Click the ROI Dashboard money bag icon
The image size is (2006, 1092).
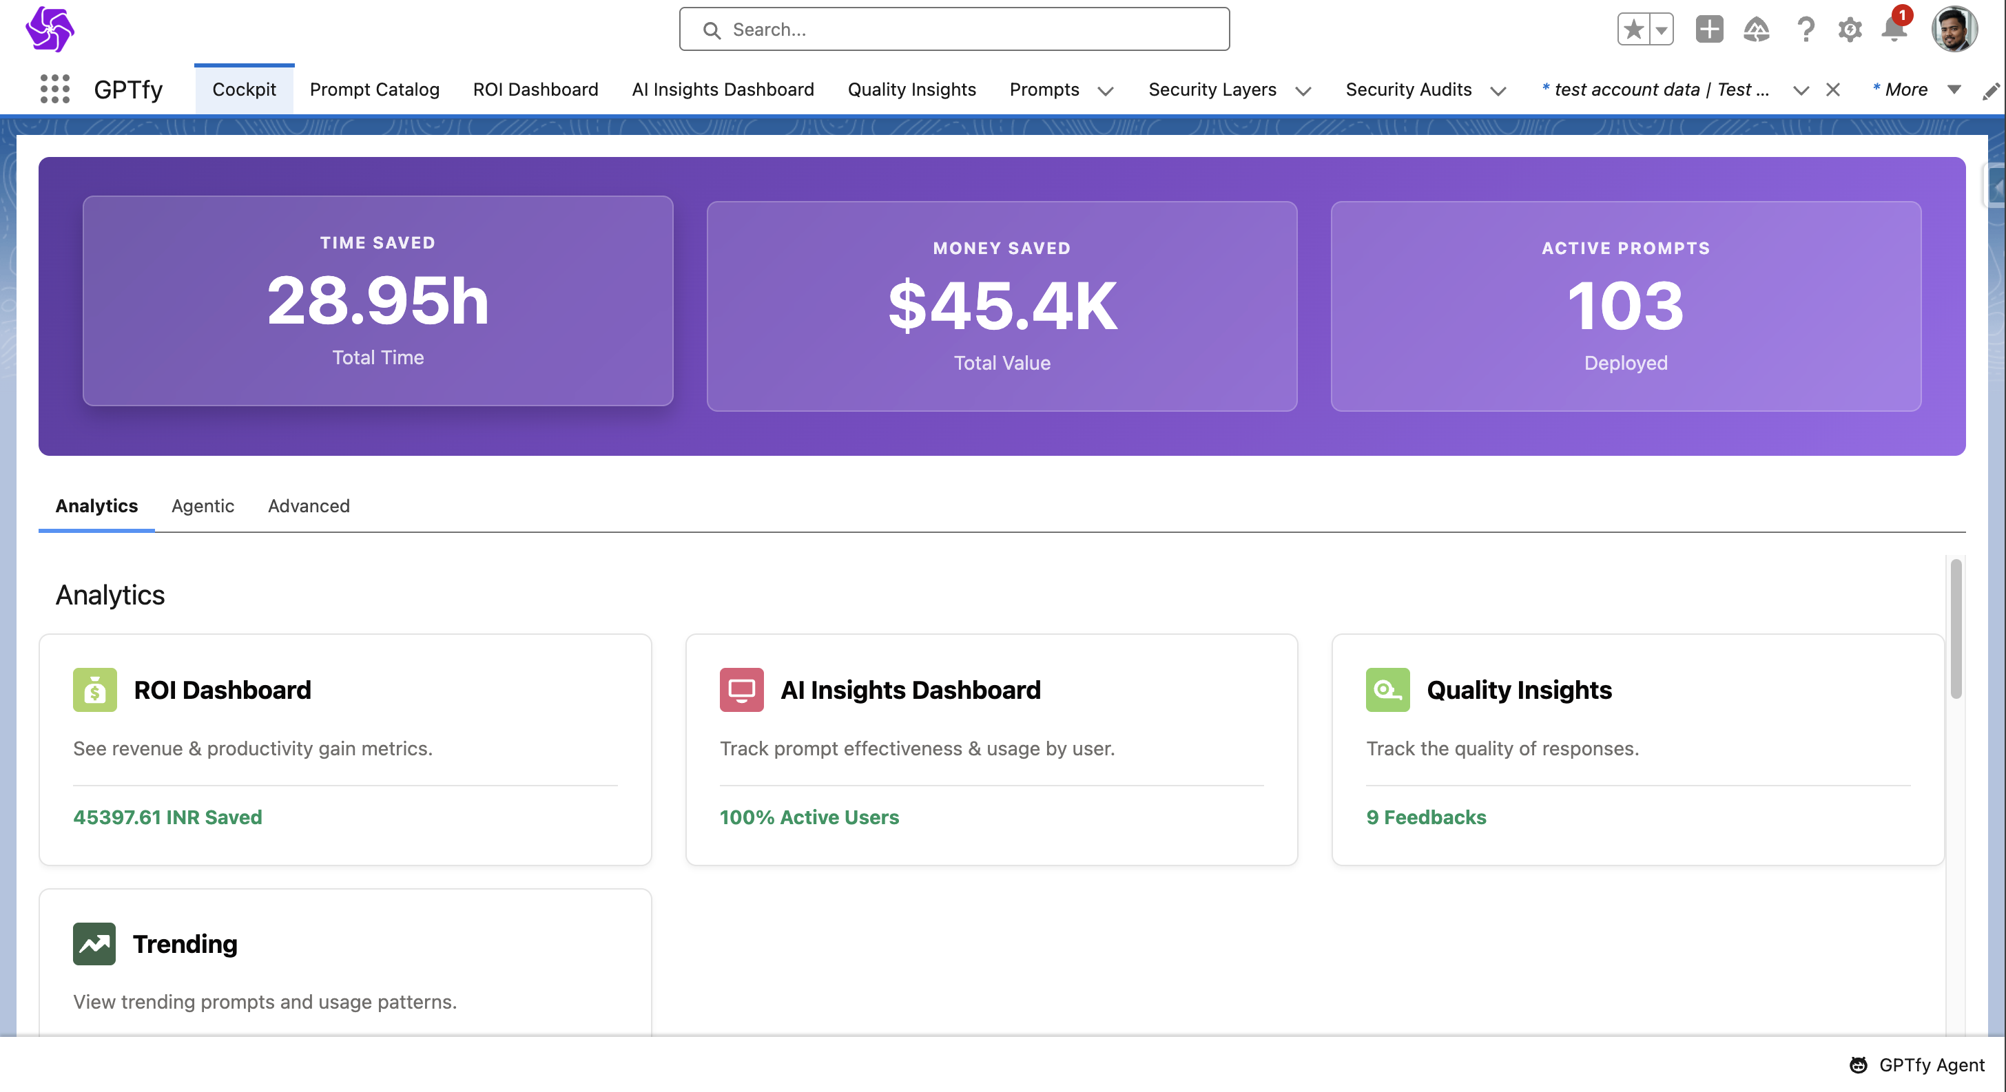(95, 690)
